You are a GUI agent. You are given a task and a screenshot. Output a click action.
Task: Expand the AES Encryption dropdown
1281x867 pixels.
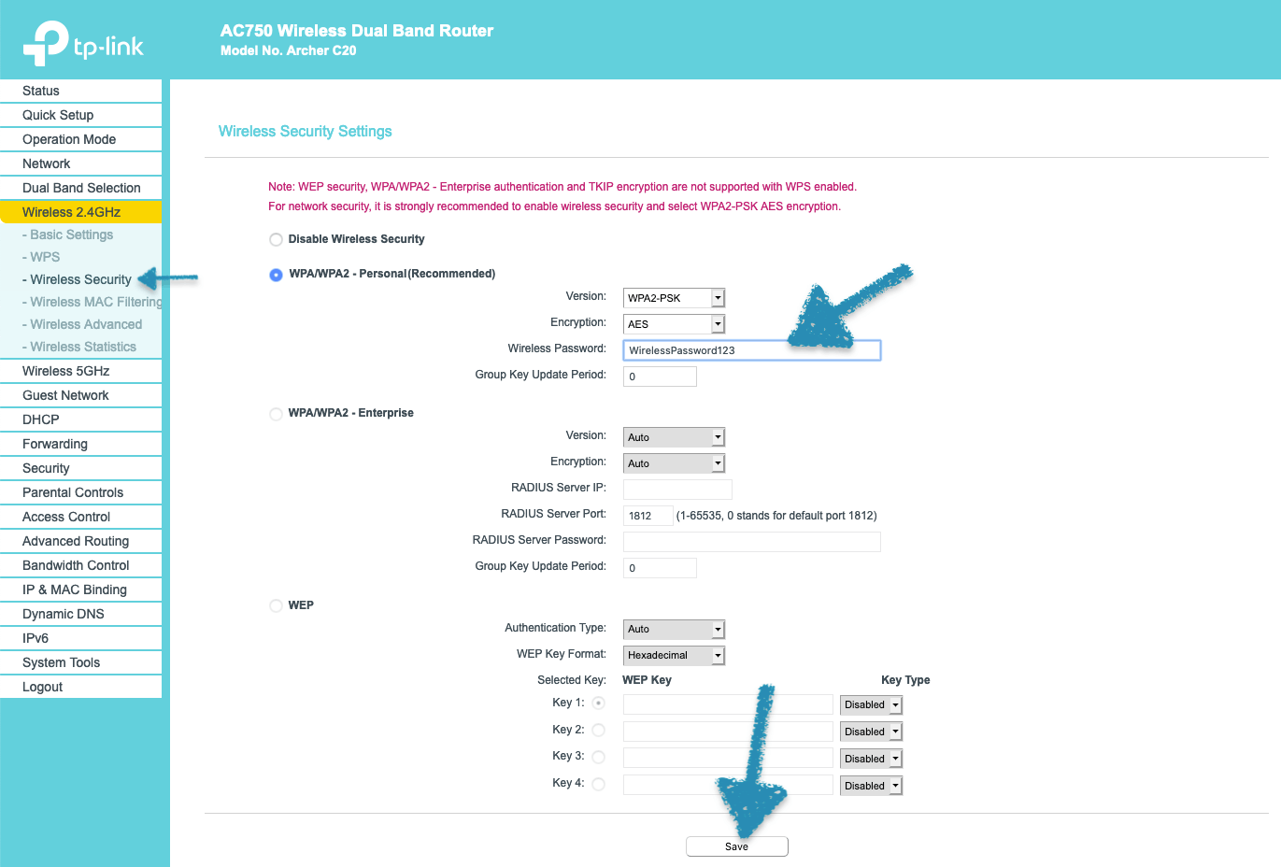(674, 324)
